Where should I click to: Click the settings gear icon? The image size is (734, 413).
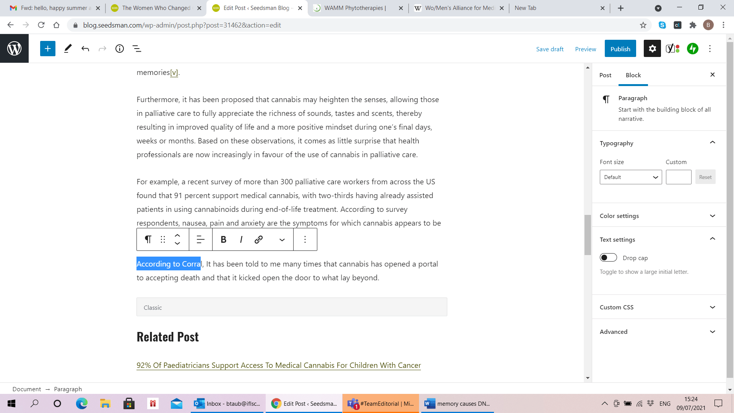(652, 49)
